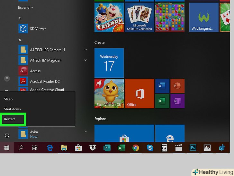Click the Power button icon
This screenshot has height=176, width=234.
7,135
